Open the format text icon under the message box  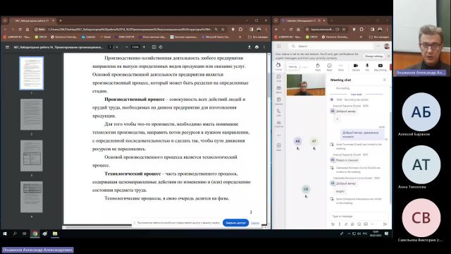[x=333, y=224]
